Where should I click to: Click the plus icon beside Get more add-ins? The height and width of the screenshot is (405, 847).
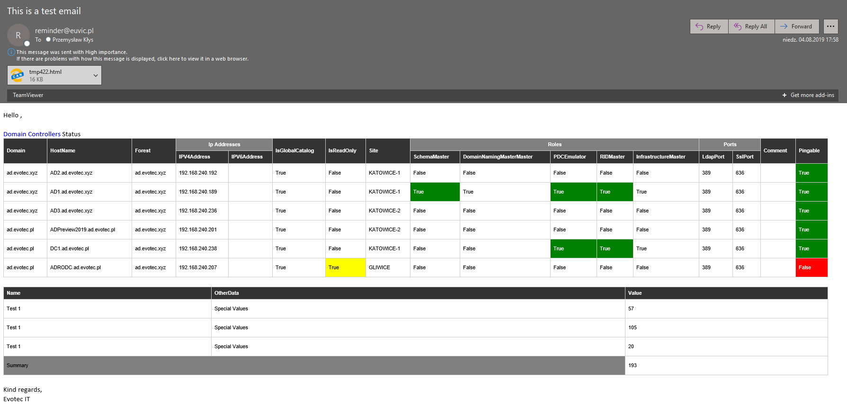(x=785, y=95)
